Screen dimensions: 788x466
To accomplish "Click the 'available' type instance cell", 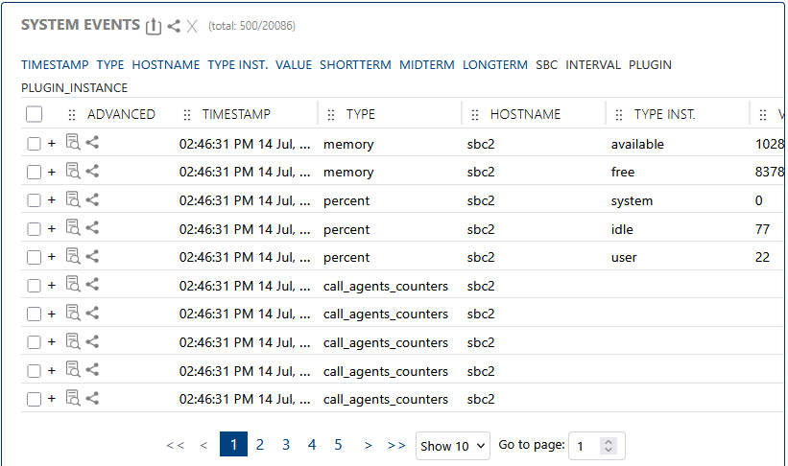I will tap(637, 145).
